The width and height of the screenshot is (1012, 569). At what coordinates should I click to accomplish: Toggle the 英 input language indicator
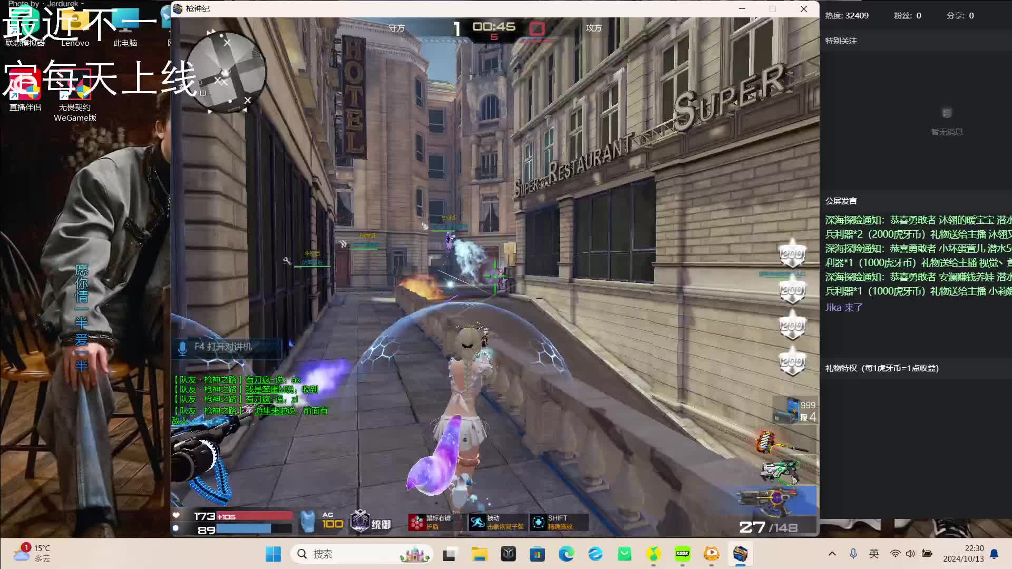[x=874, y=554]
